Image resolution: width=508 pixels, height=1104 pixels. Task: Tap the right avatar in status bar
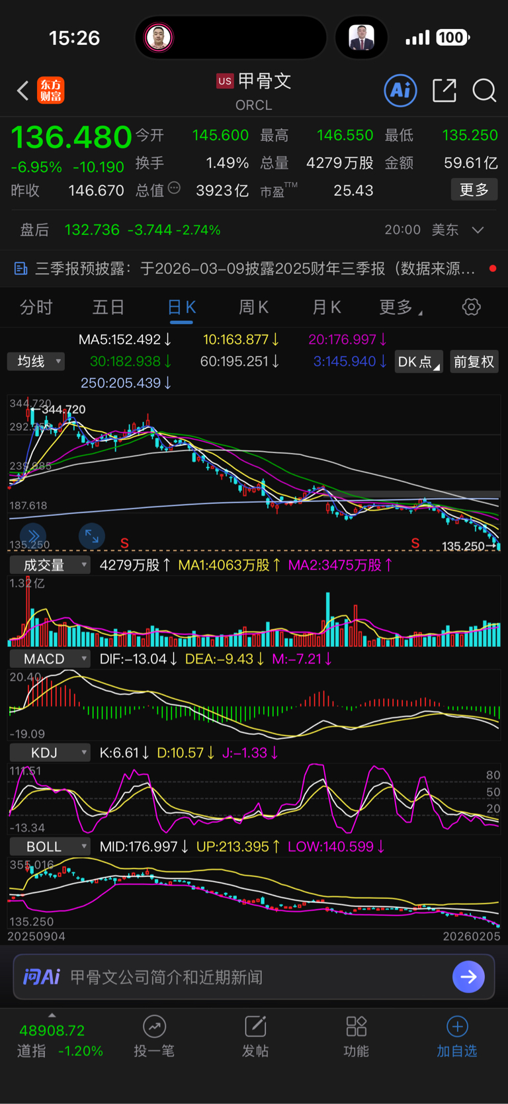coord(361,38)
